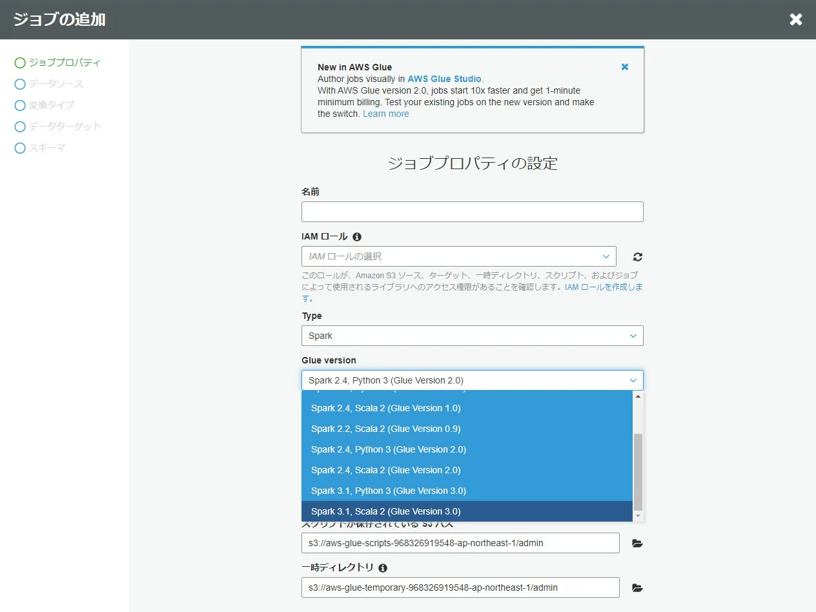This screenshot has width=816, height=612.
Task: Browse folder for script S3 path
Action: pos(637,544)
